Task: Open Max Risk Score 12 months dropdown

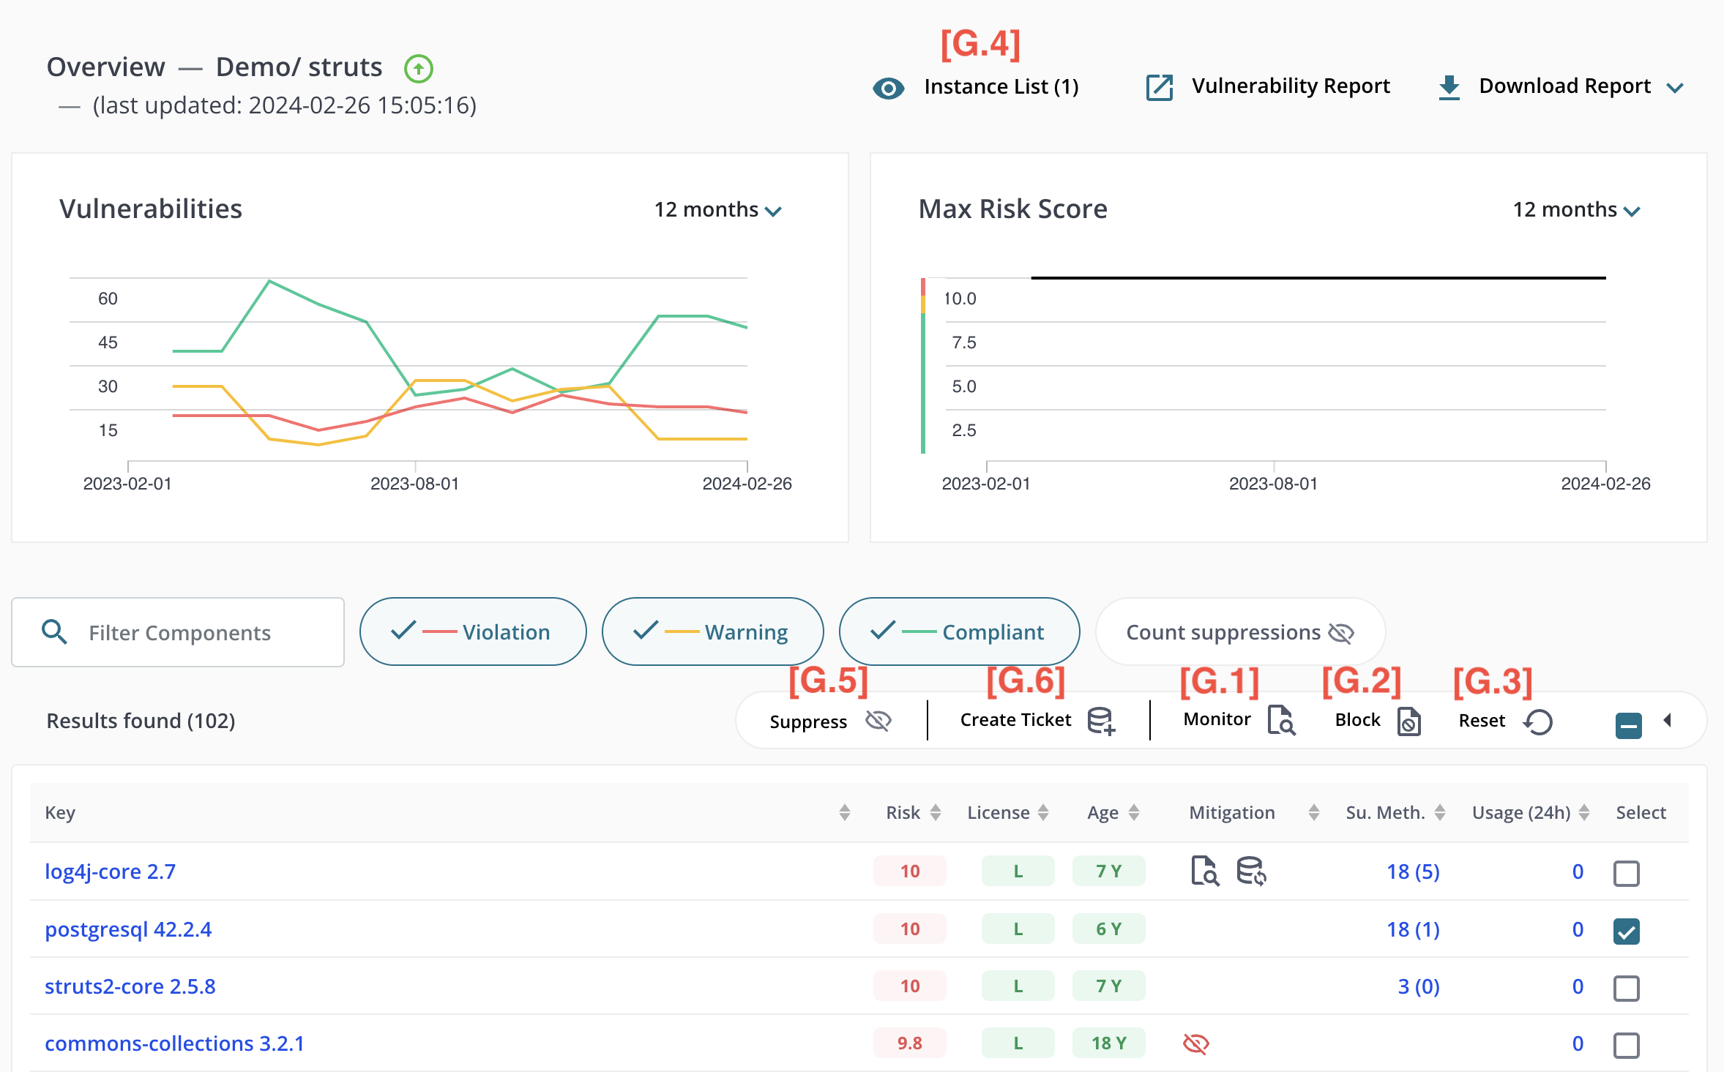Action: (x=1576, y=210)
